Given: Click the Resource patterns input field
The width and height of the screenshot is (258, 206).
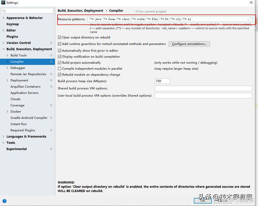Looking at the screenshot, I should click(170, 19).
